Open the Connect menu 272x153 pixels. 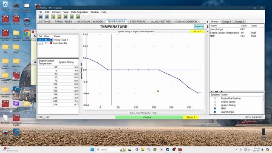pyautogui.click(x=56, y=12)
